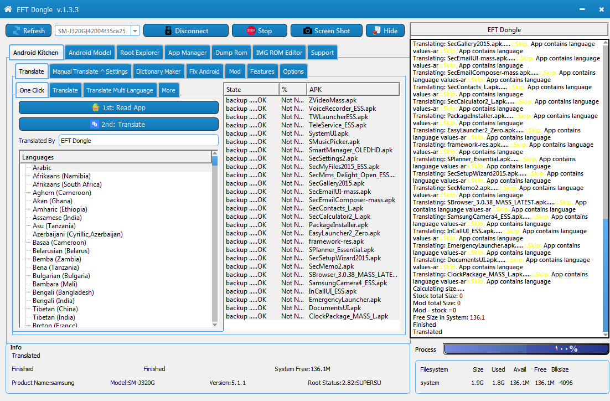The image size is (610, 401).
Task: Click the languages list scrollbar
Action: [215, 239]
